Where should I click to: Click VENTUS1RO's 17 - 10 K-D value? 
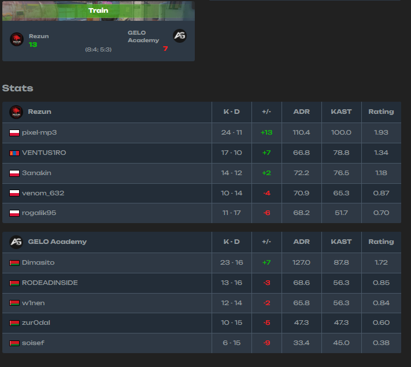coord(231,153)
